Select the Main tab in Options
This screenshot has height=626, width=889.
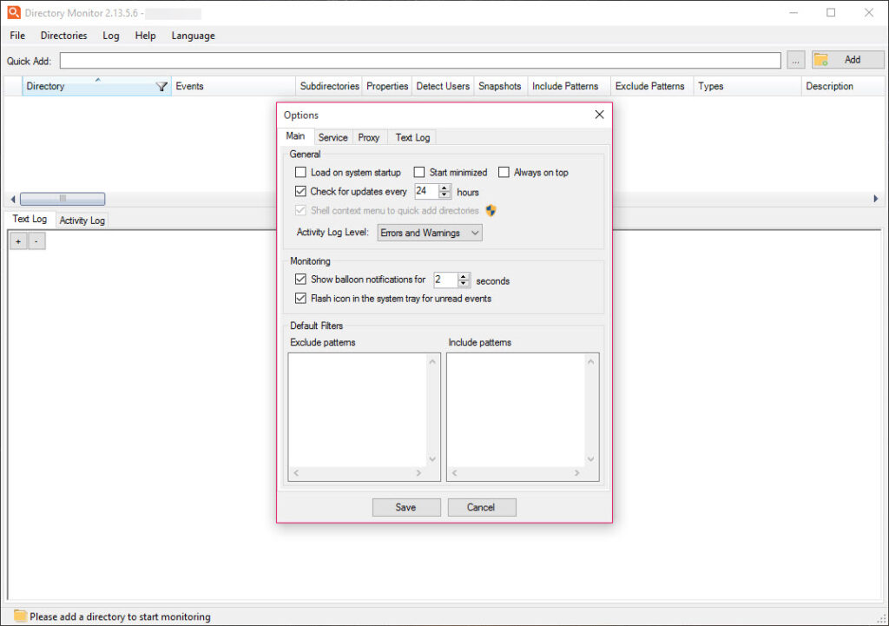pos(295,136)
